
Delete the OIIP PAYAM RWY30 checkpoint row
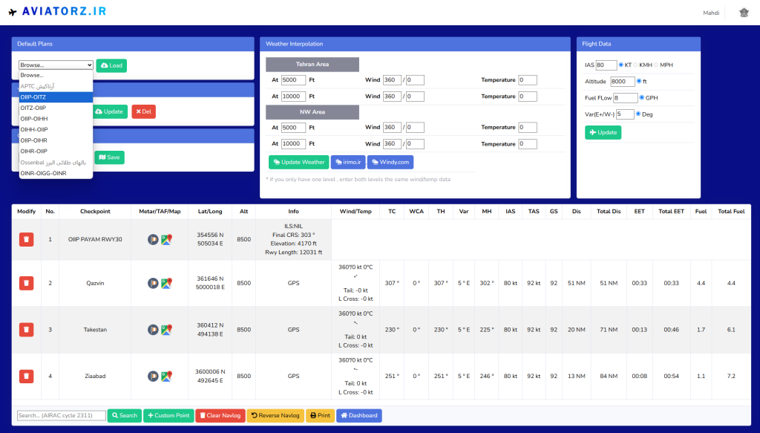tap(26, 239)
